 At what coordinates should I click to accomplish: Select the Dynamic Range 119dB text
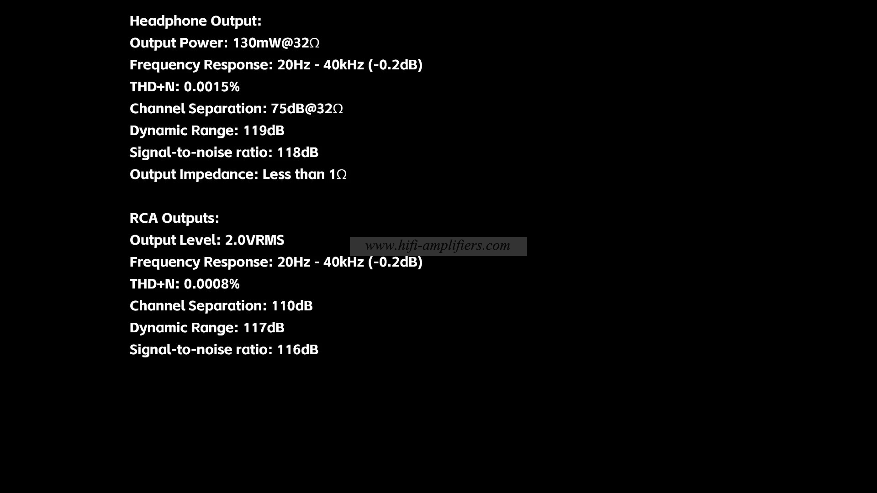coord(206,130)
